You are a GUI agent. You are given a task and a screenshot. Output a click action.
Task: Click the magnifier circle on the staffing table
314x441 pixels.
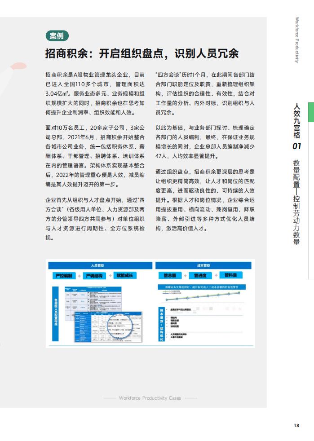click(x=119, y=326)
